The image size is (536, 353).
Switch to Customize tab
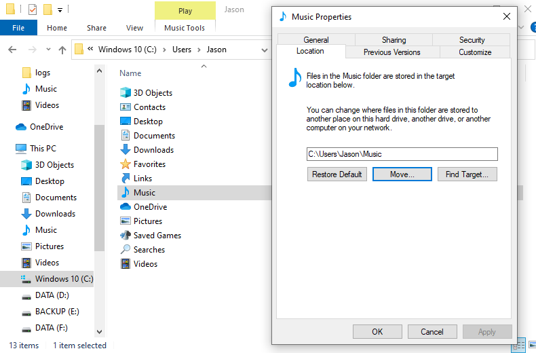[x=475, y=52]
